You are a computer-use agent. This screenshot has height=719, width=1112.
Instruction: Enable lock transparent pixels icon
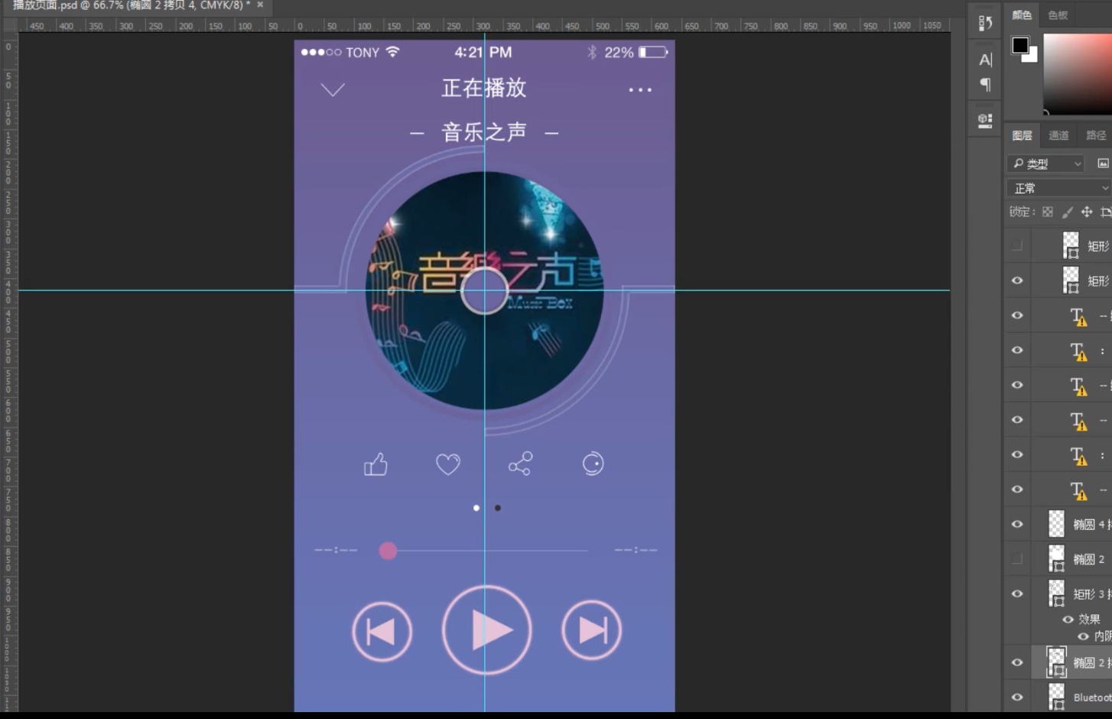1048,212
